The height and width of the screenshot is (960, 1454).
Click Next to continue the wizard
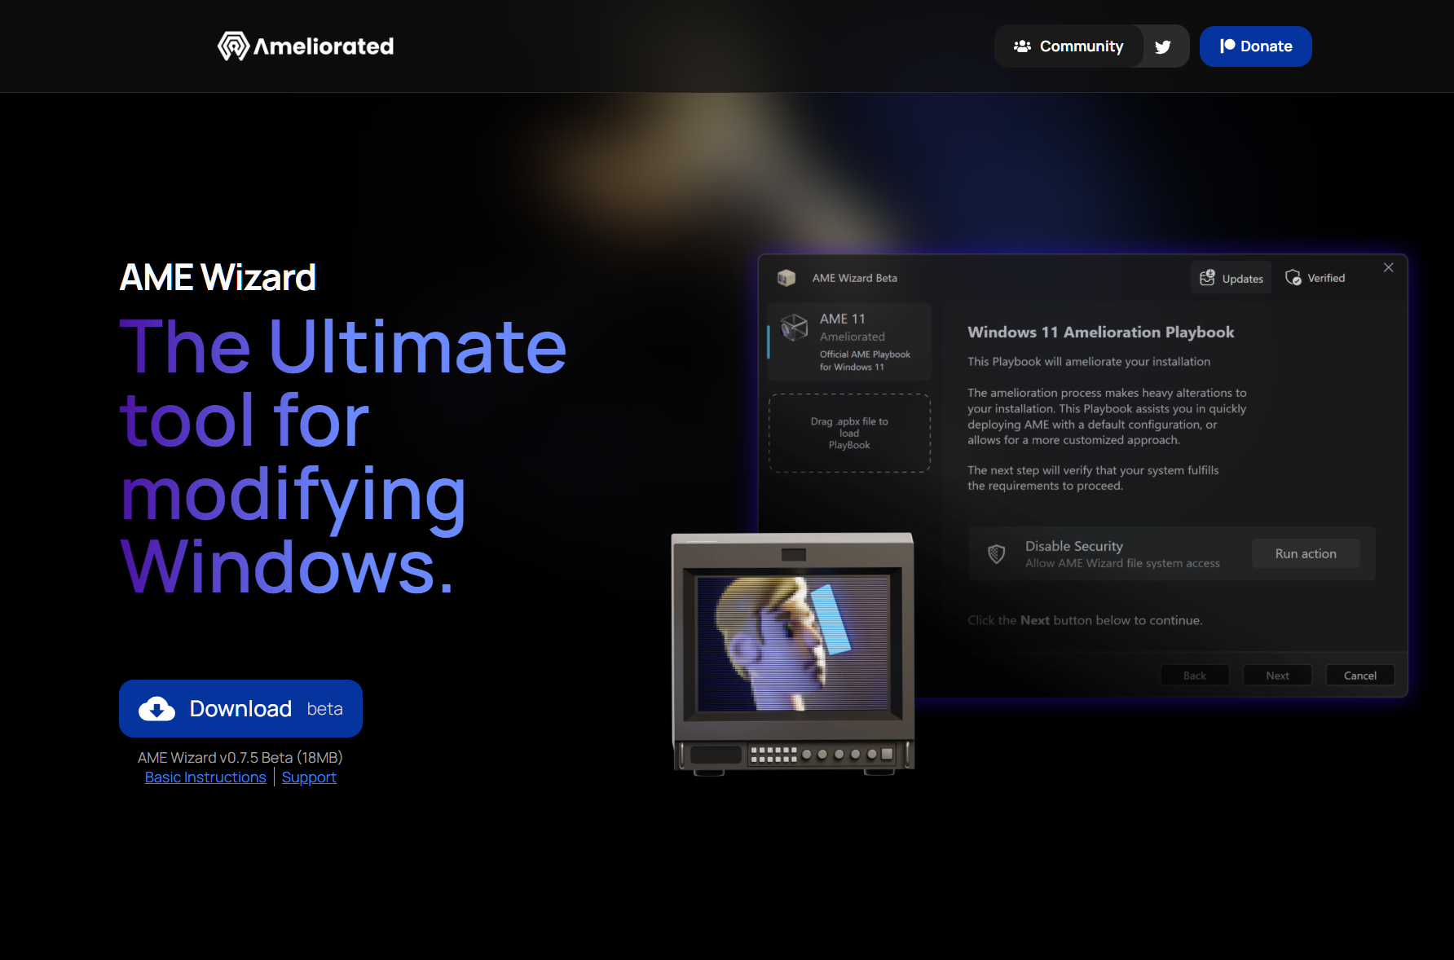point(1277,676)
